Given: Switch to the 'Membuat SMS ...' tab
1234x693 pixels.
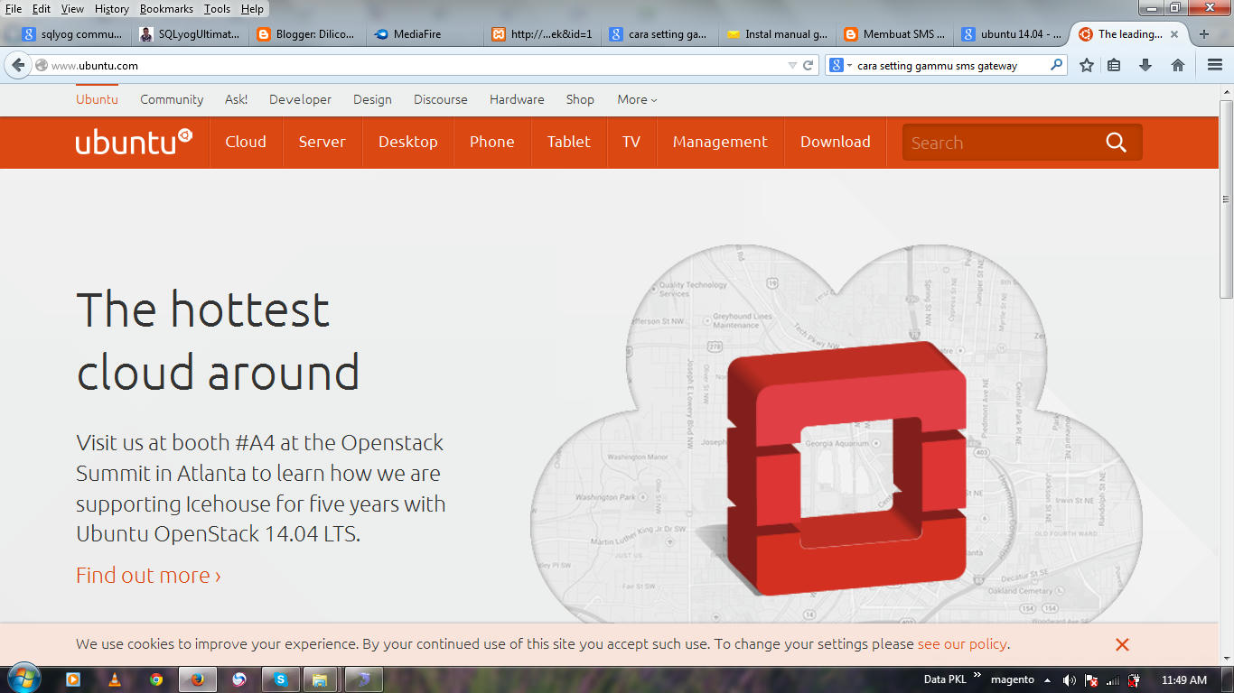Looking at the screenshot, I should point(893,34).
